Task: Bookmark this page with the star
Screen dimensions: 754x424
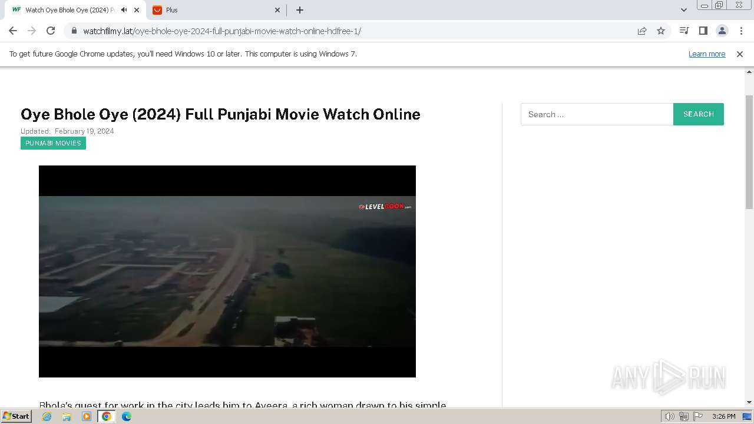Action: click(x=661, y=31)
